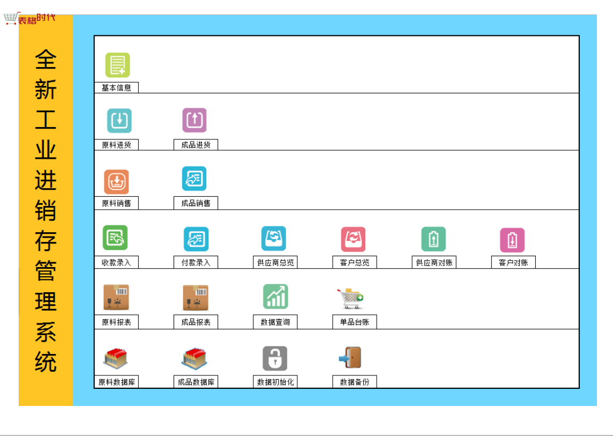Open the 供应商总览 inbox icon

[274, 239]
